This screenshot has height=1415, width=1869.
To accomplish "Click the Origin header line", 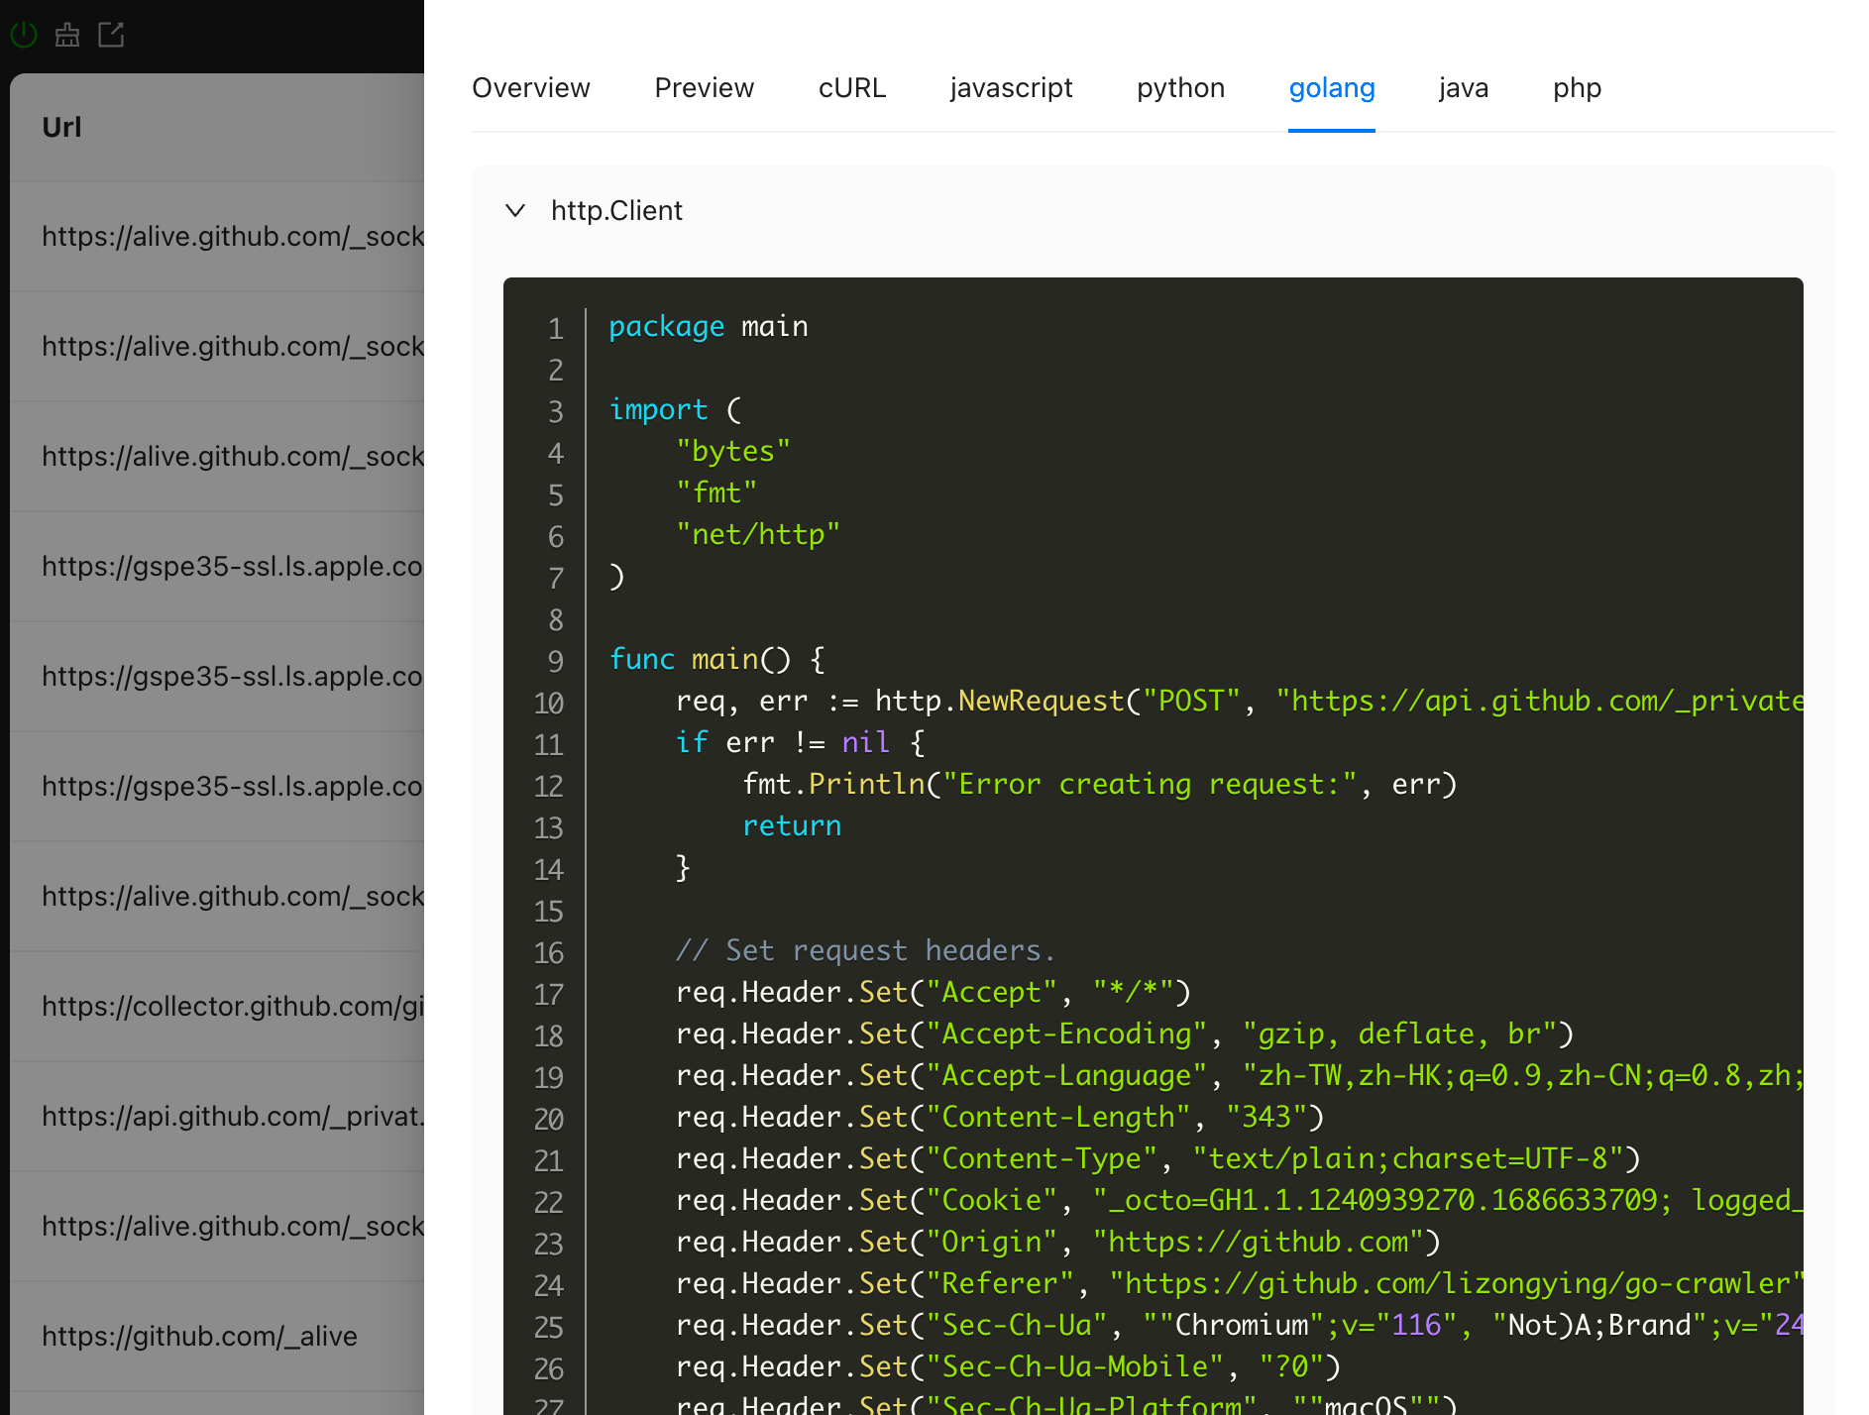I will [x=1058, y=1243].
